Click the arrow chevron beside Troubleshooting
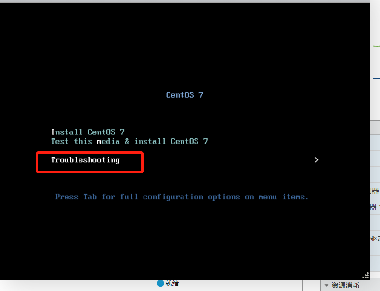Image resolution: width=380 pixels, height=291 pixels. coord(316,160)
